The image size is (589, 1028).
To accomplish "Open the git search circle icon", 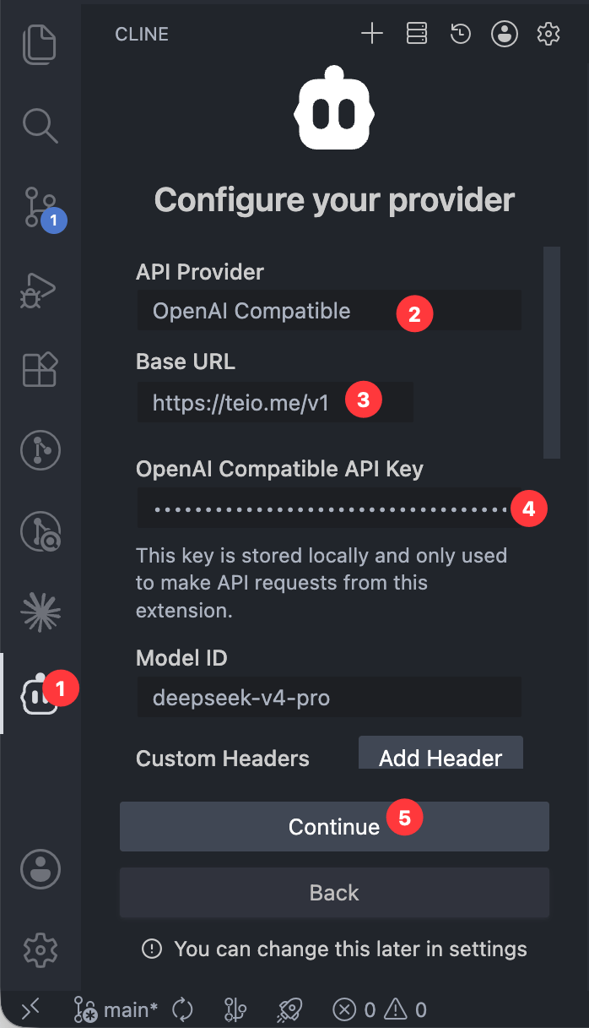I will point(40,531).
